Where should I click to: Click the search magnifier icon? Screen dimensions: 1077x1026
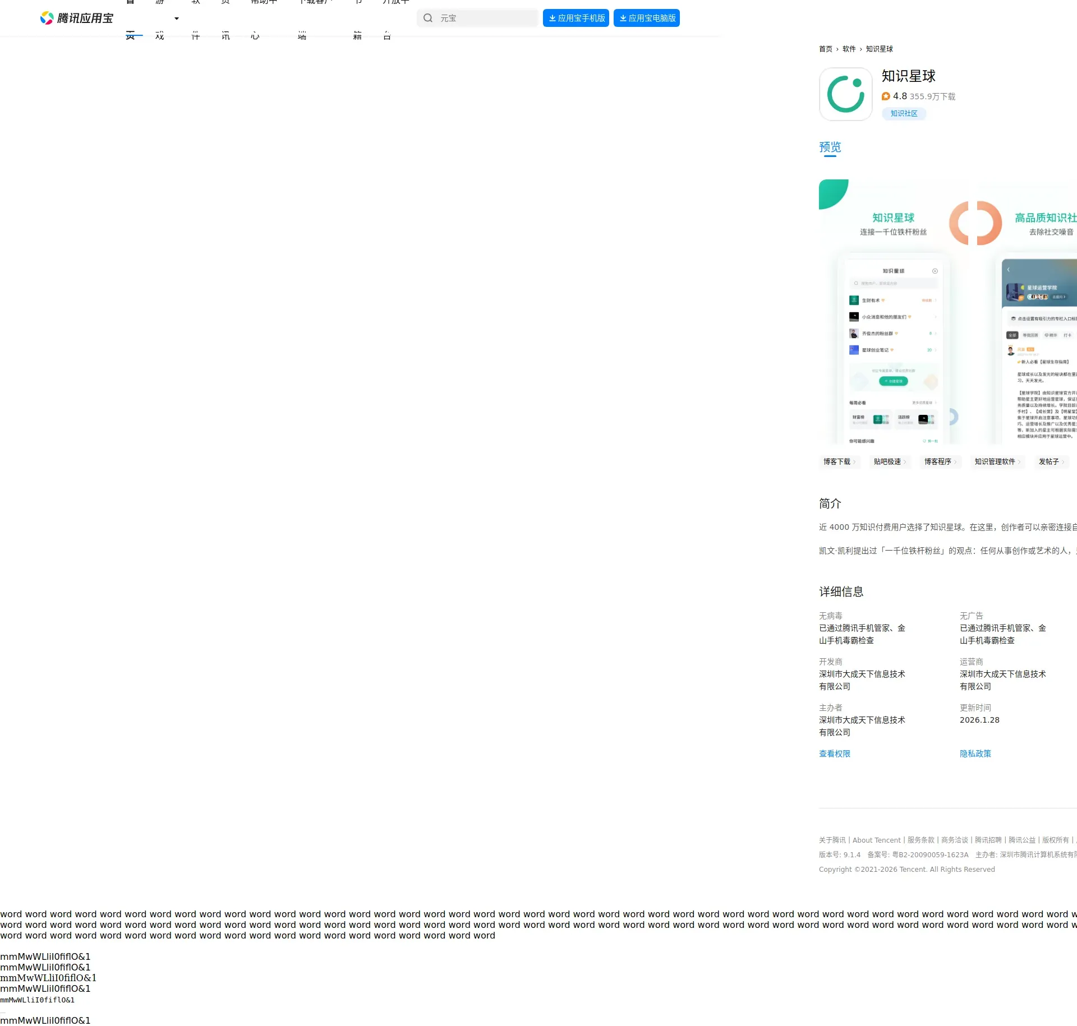click(x=428, y=18)
